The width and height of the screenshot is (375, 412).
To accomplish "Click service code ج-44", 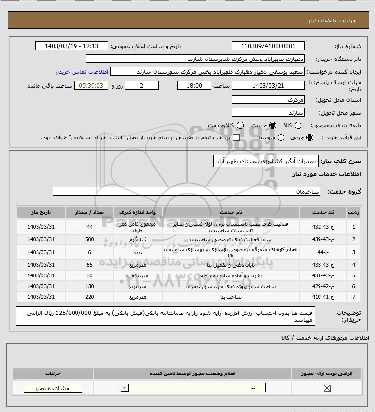I will (x=323, y=252).
